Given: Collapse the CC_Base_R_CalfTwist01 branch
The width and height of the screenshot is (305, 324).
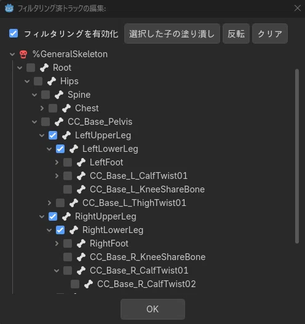Looking at the screenshot, I should pos(57,271).
